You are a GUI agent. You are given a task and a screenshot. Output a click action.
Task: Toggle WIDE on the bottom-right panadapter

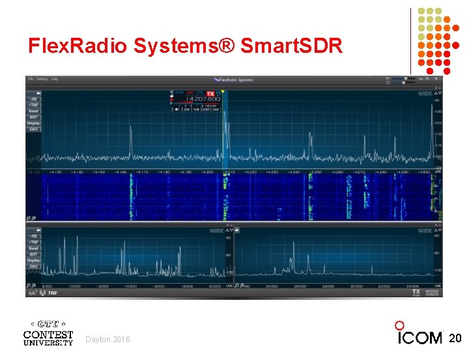coord(425,231)
